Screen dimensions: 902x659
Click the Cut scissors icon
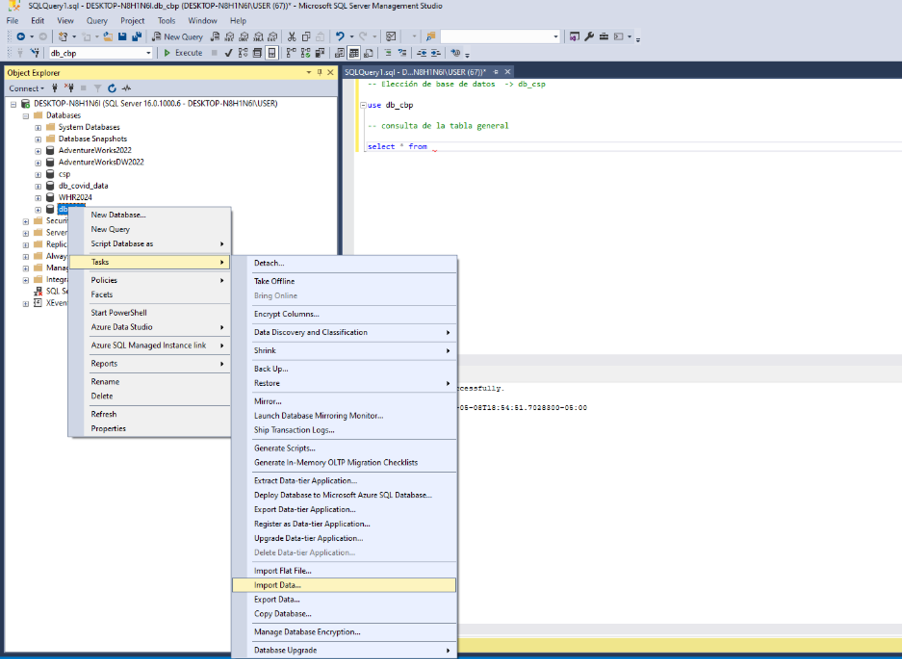click(x=292, y=37)
